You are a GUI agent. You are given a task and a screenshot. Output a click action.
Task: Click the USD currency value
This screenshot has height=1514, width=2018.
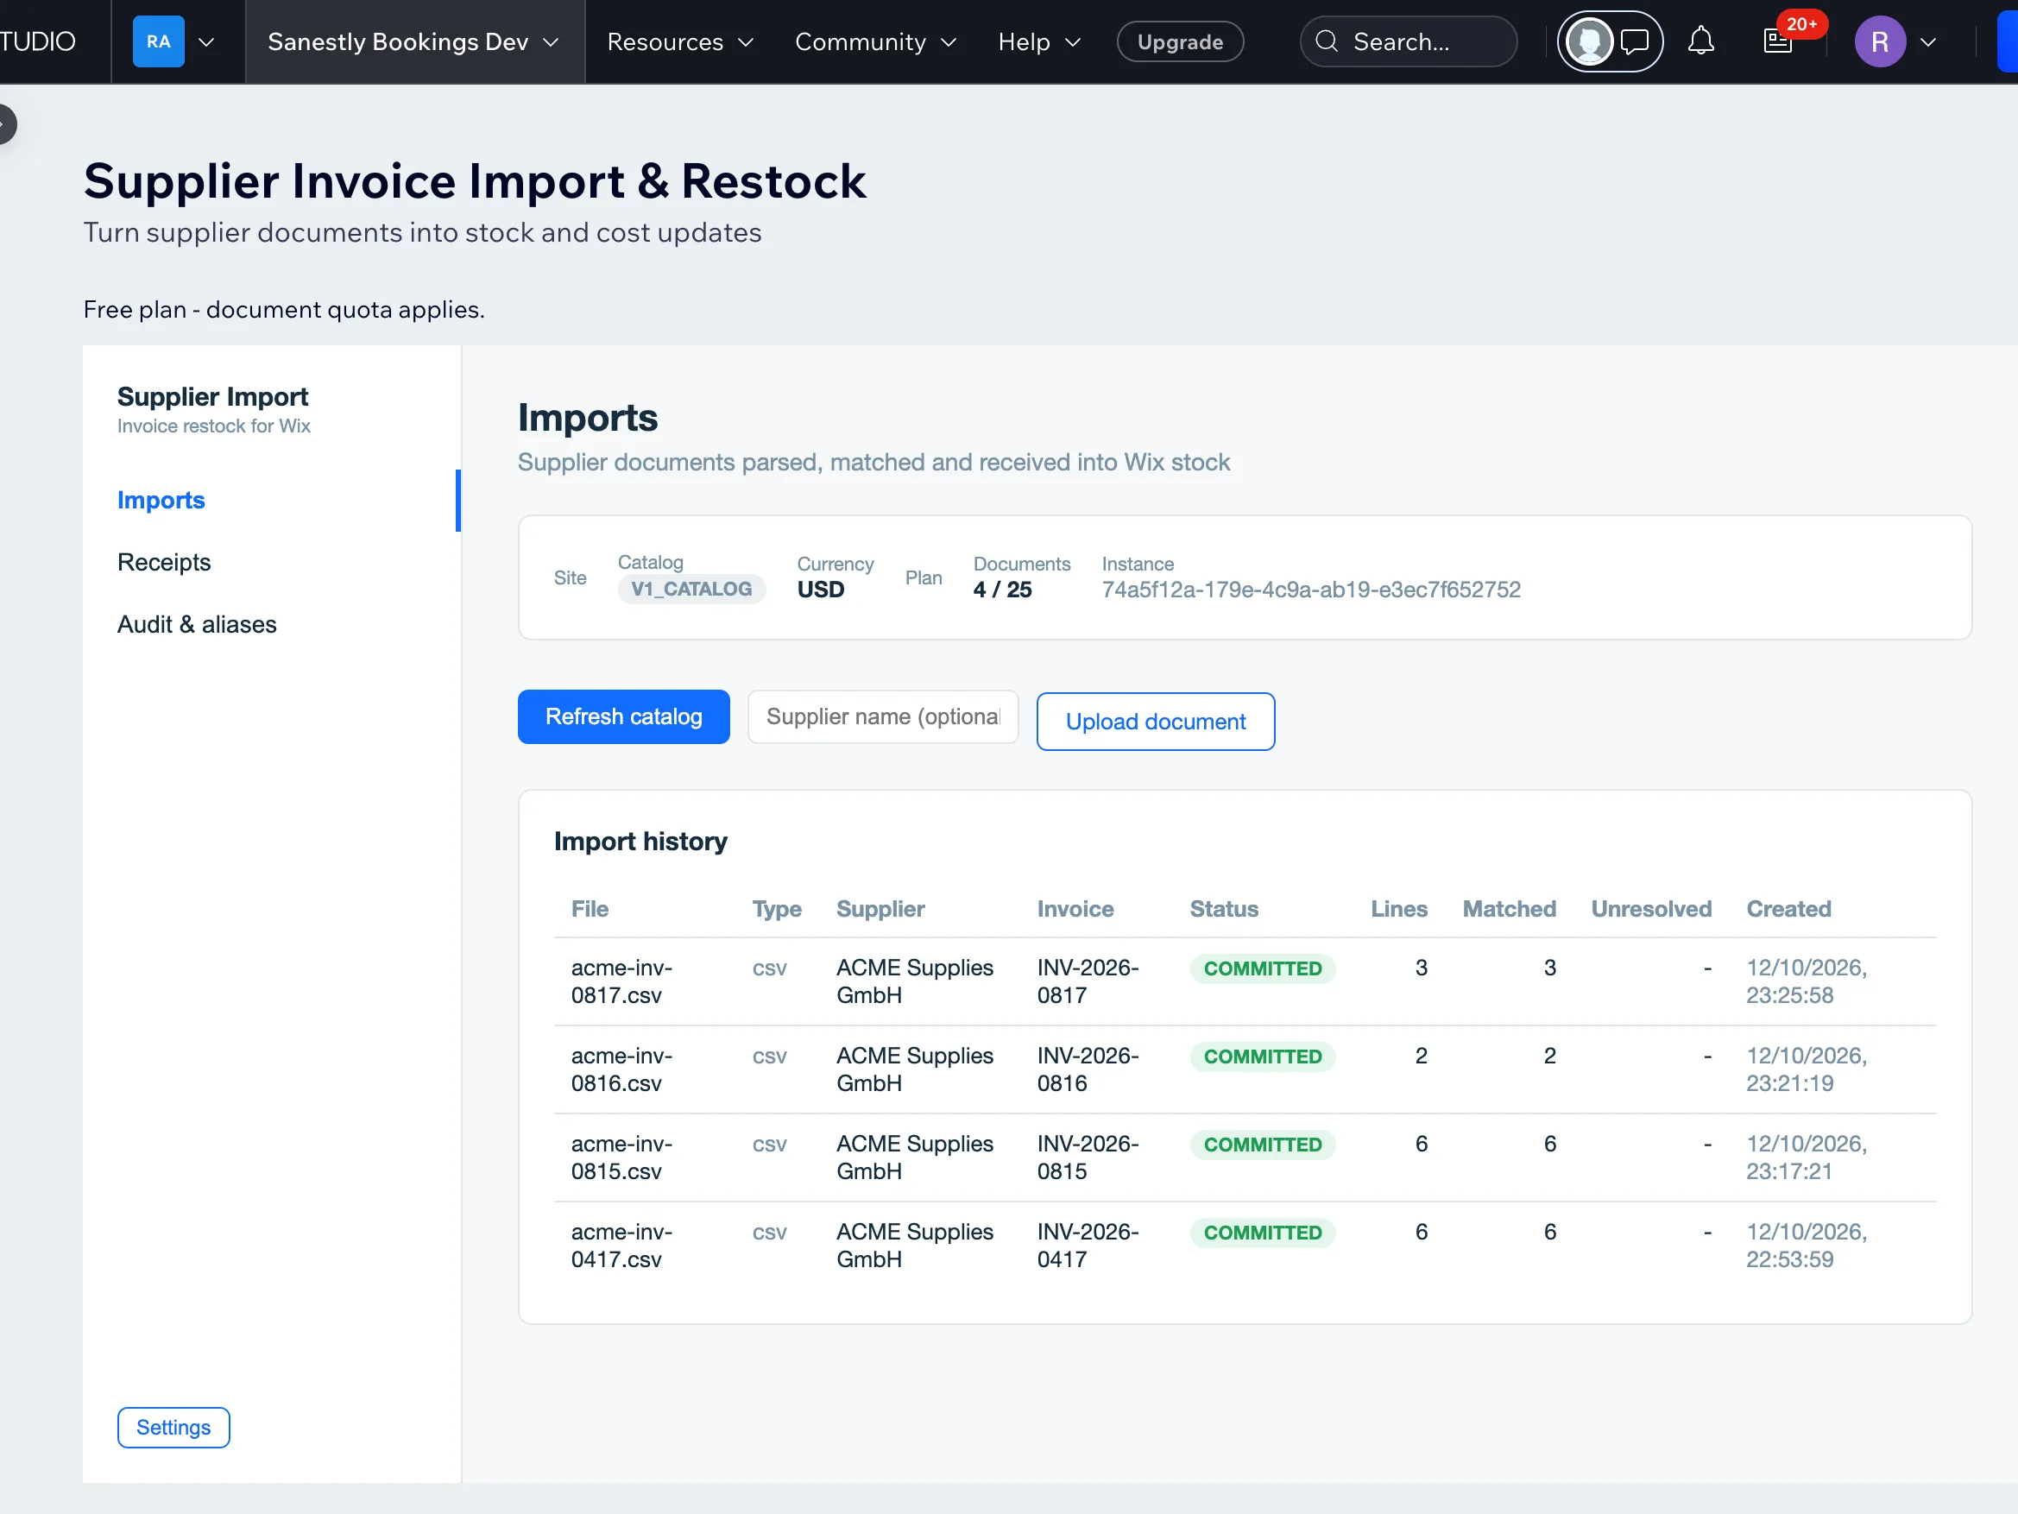(820, 590)
